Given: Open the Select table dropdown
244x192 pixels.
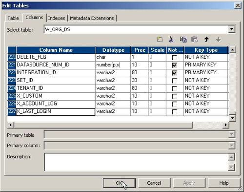Looking at the screenshot, I should (232, 29).
